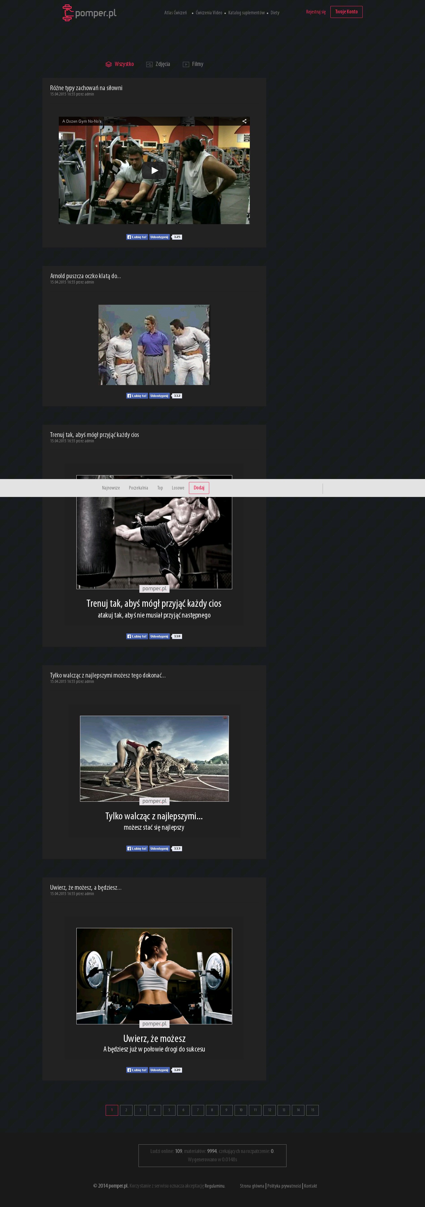Viewport: 425px width, 1207px height.
Task: Open the woman barbell squat image
Action: click(154, 975)
